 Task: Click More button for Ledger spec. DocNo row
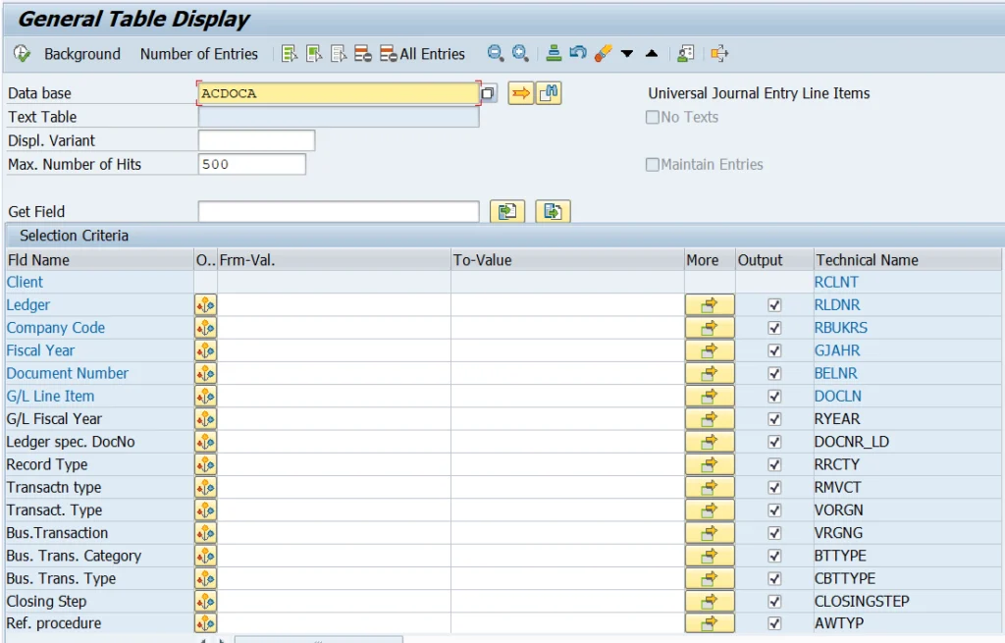click(710, 442)
